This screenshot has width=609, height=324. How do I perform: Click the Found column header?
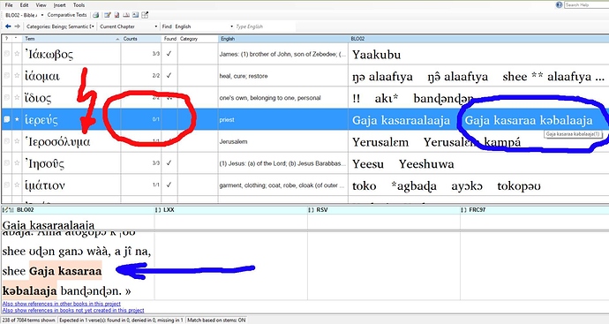(169, 39)
